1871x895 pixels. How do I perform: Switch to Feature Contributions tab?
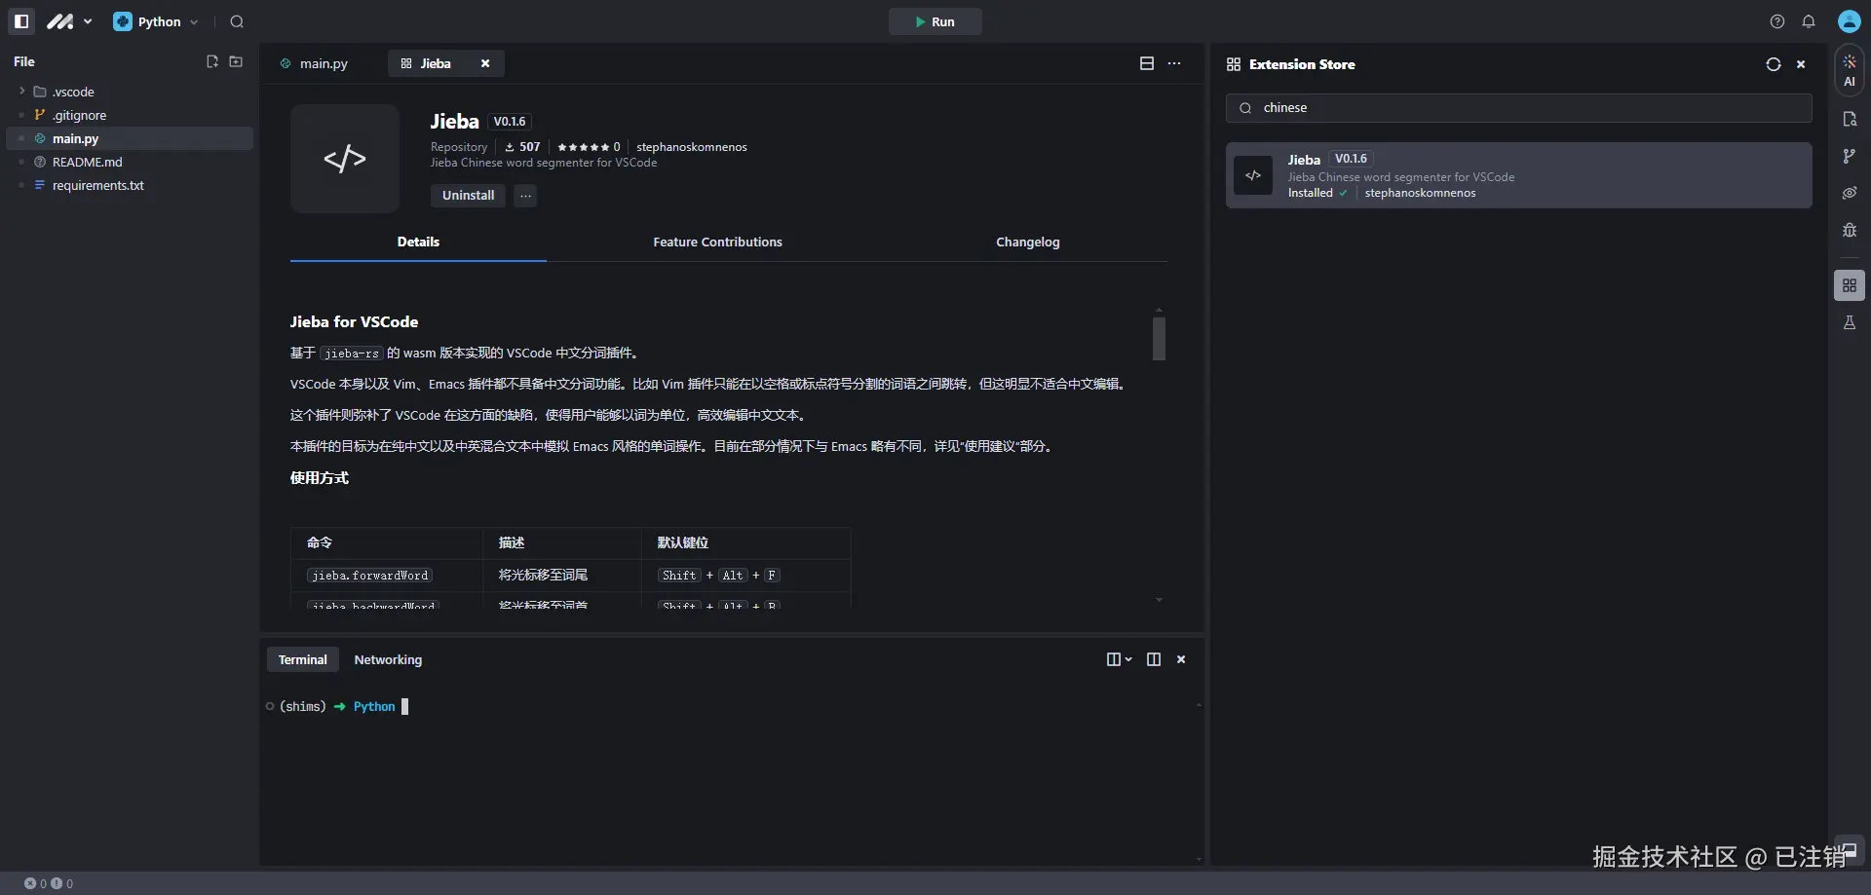click(x=717, y=242)
